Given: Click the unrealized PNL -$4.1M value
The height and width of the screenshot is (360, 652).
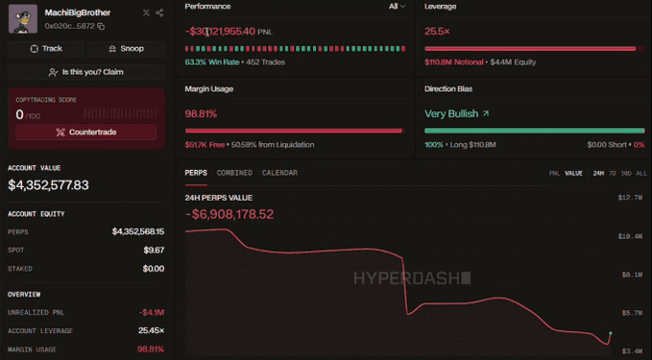Looking at the screenshot, I should tap(152, 312).
